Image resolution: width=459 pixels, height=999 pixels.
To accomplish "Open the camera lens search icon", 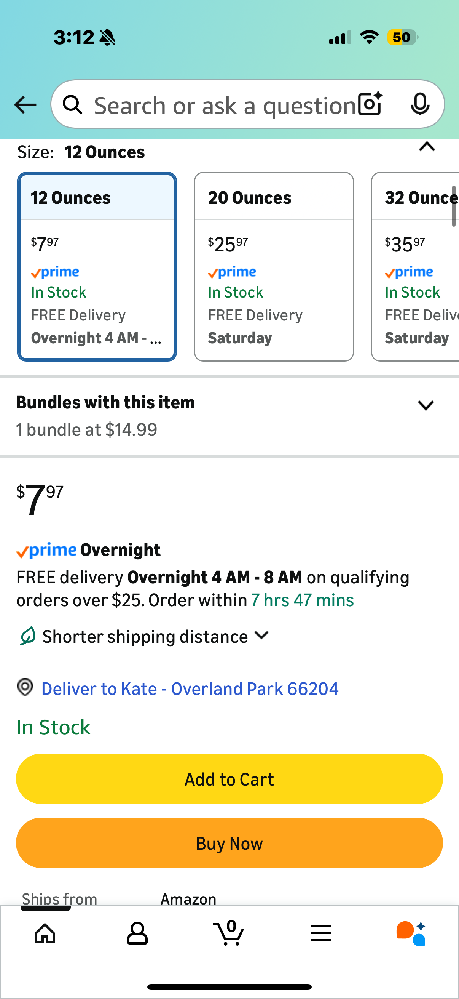I will [370, 104].
